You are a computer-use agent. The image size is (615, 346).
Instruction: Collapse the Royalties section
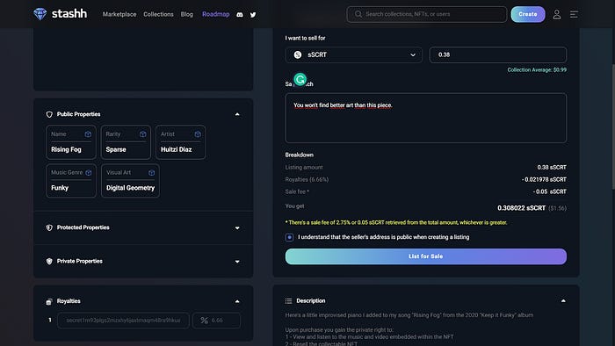(237, 301)
